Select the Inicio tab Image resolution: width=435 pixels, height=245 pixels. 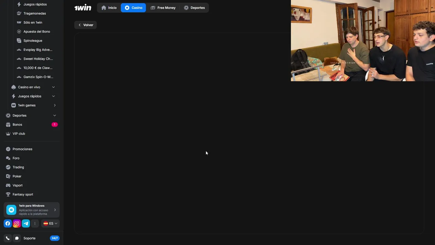coord(109,7)
